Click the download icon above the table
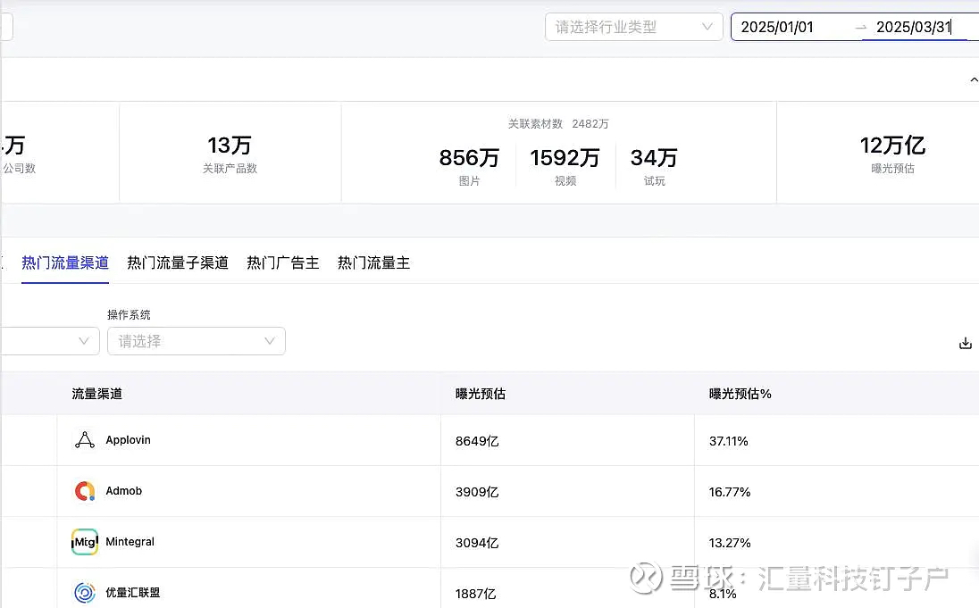This screenshot has height=608, width=979. (966, 344)
